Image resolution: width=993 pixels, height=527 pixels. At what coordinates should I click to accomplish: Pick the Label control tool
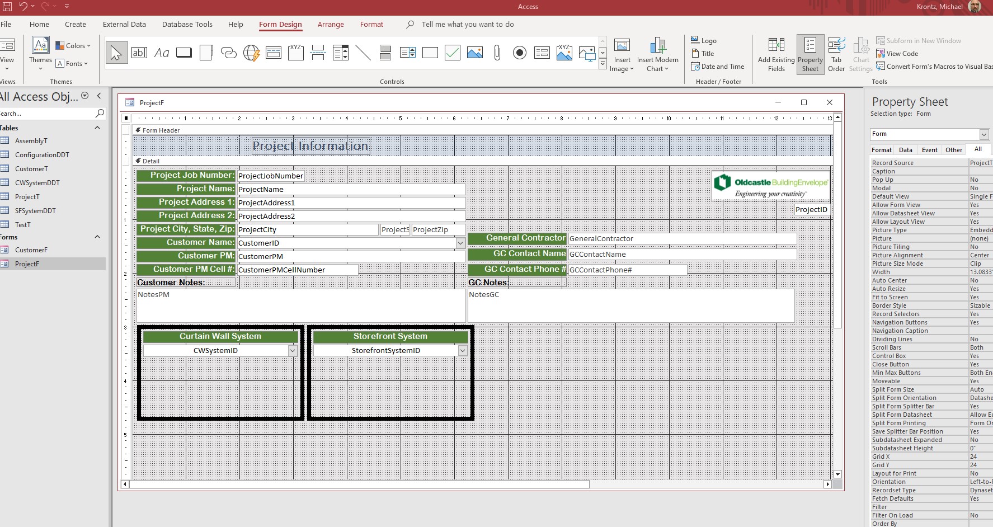coord(162,53)
